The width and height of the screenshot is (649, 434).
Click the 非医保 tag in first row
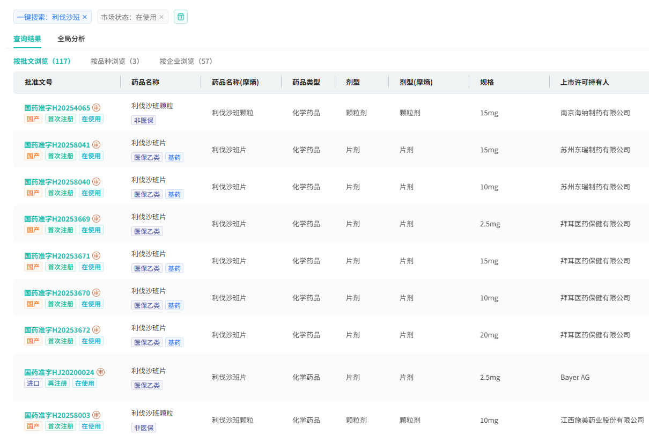144,121
